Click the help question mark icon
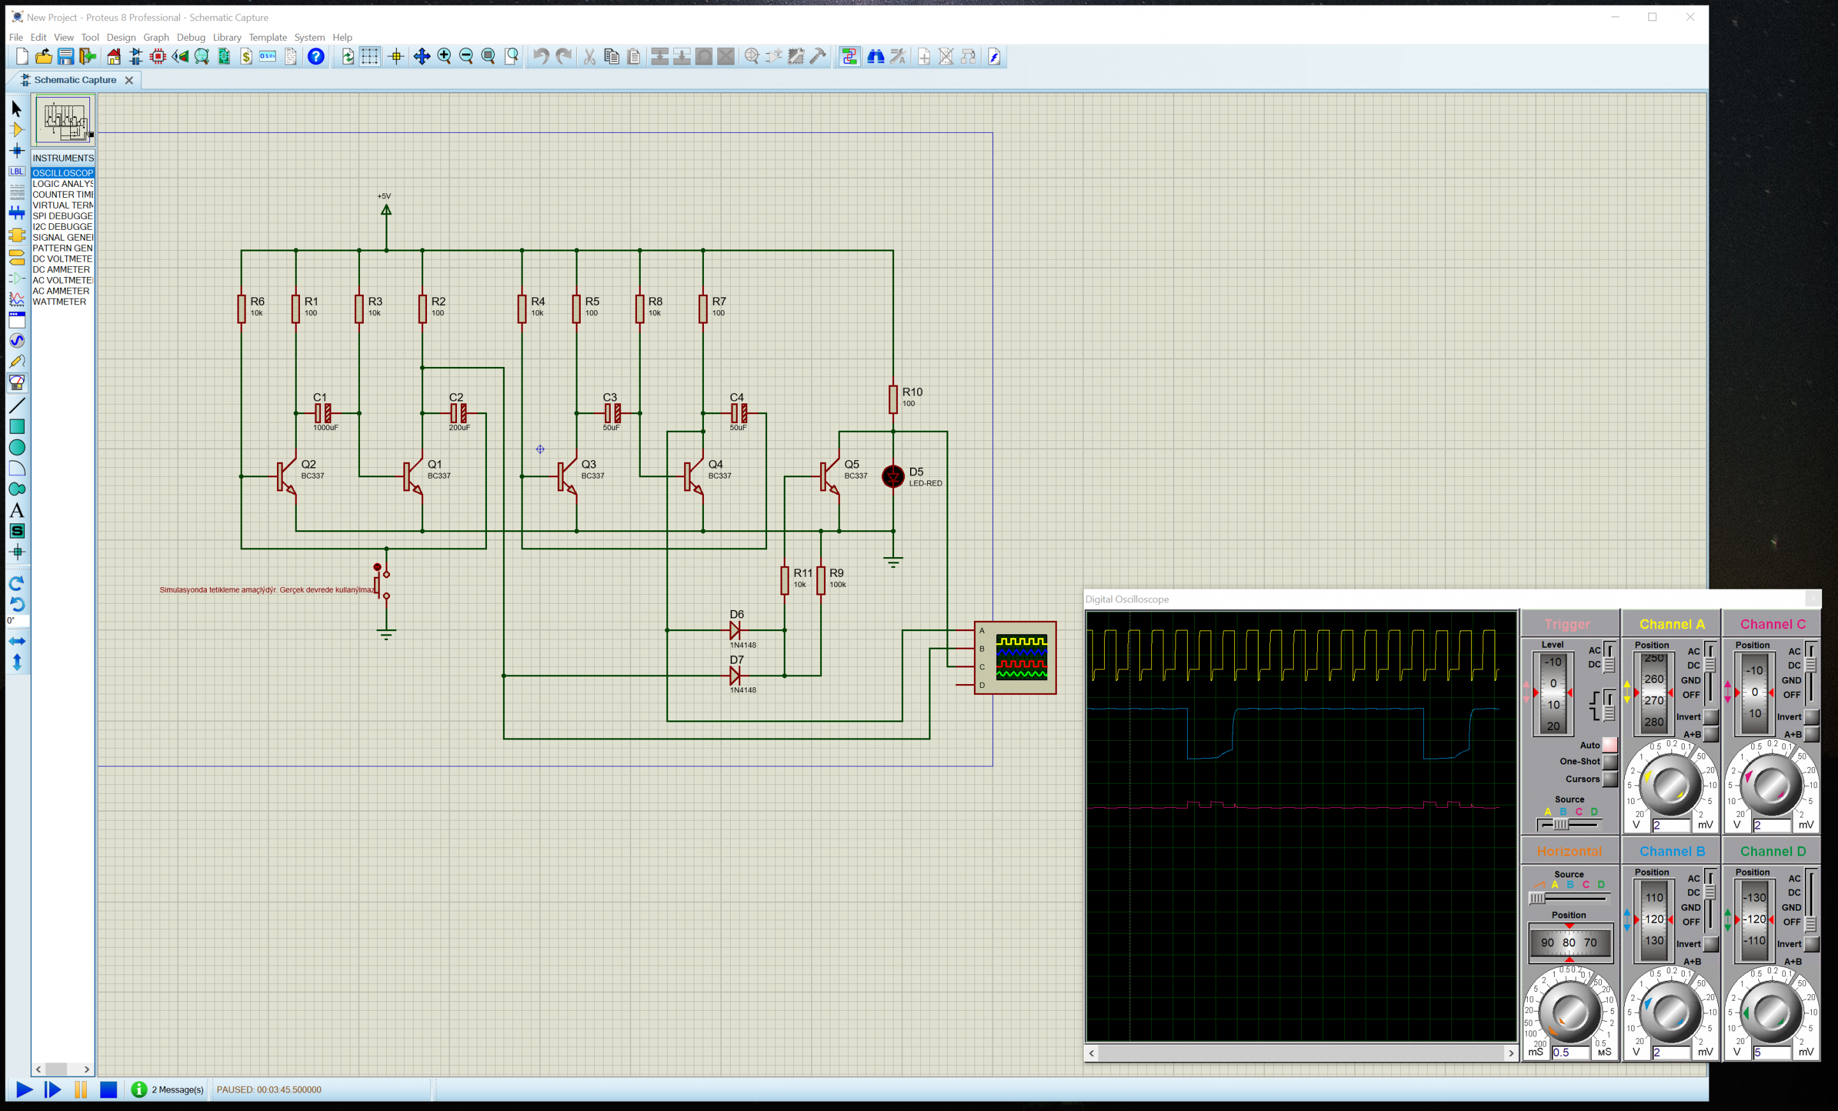The image size is (1838, 1111). point(317,57)
